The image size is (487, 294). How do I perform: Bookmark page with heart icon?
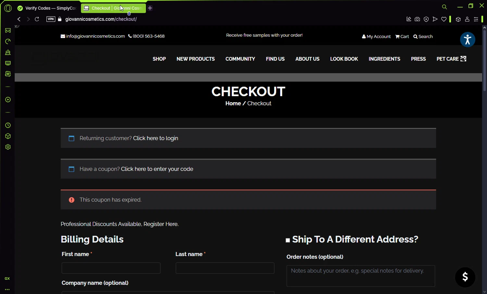444,19
